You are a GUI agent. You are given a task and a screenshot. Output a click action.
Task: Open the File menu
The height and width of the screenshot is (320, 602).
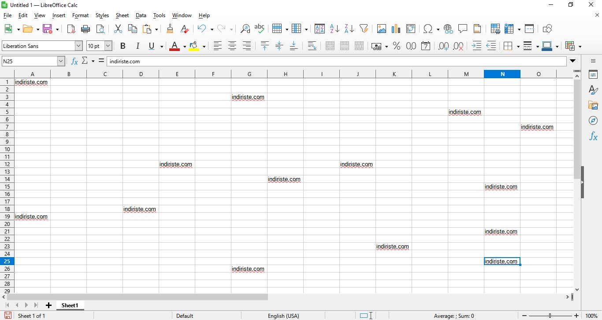click(x=7, y=15)
